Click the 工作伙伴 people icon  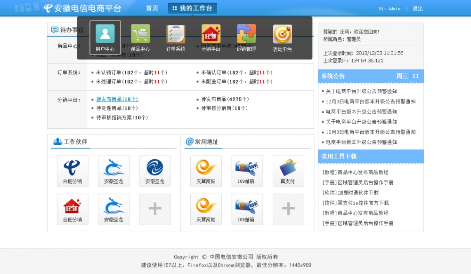click(57, 141)
